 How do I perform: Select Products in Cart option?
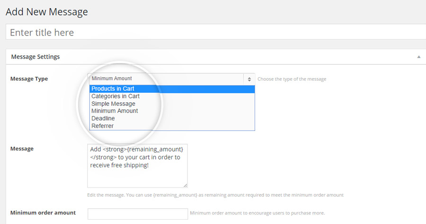(x=172, y=89)
